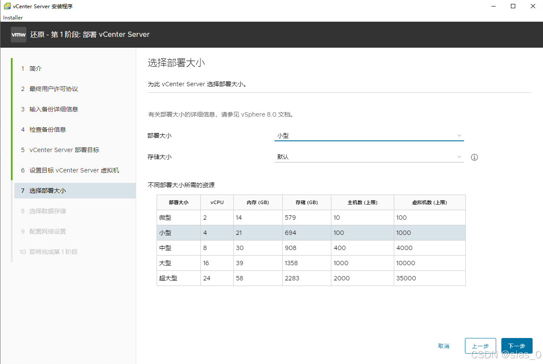Click VM limit 35000 in 超大型 row

(x=406, y=278)
